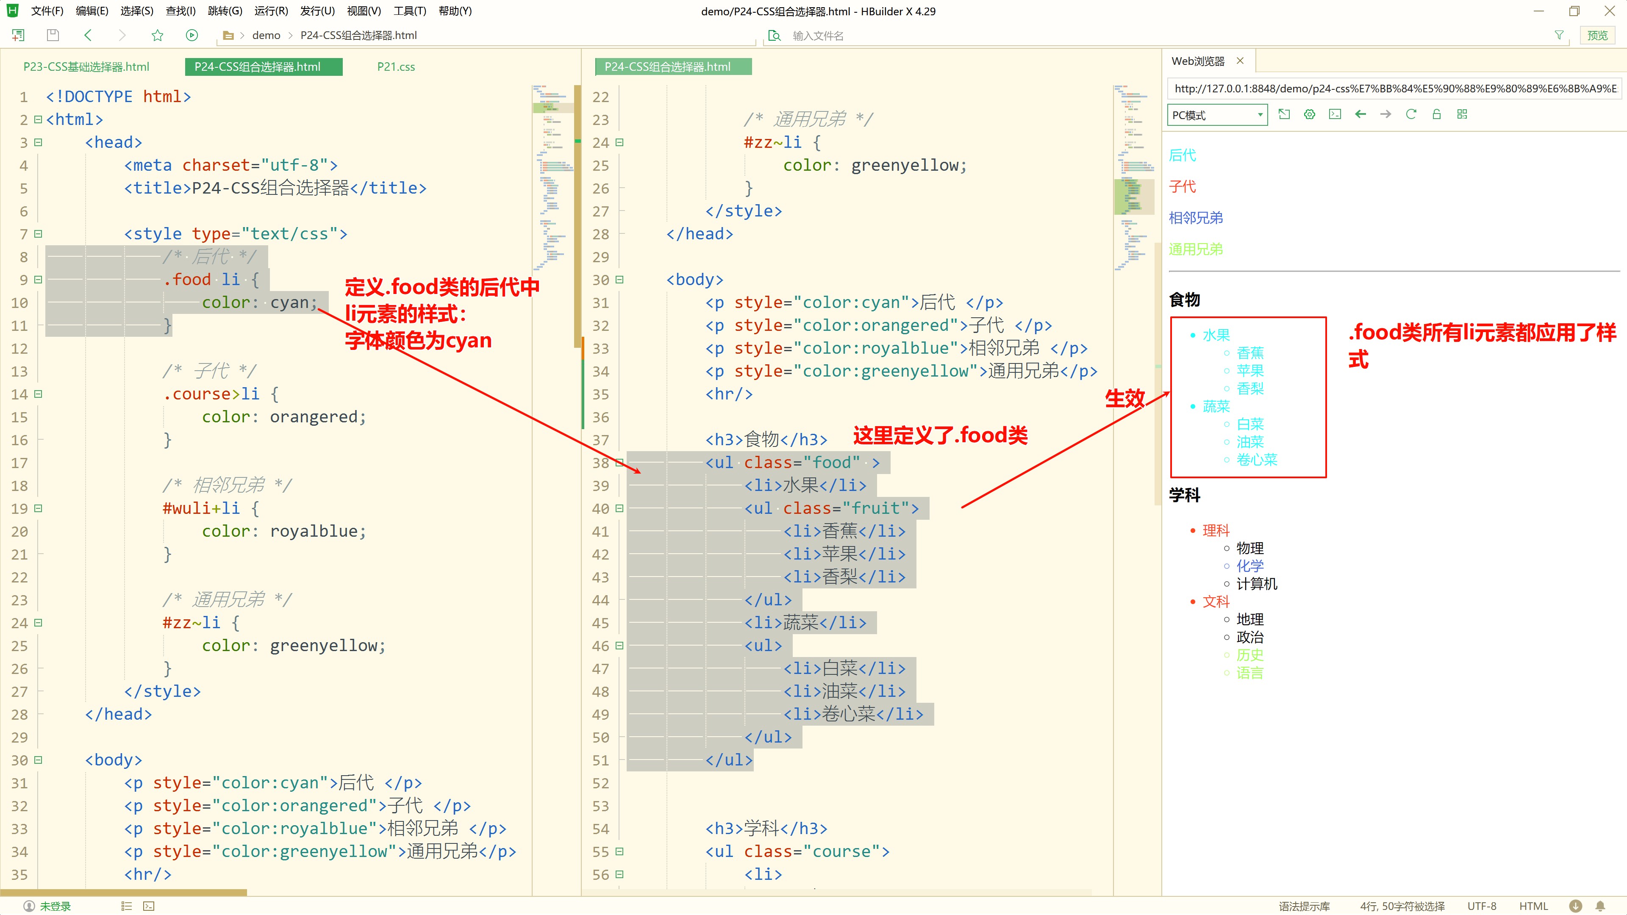This screenshot has width=1627, height=915.
Task: Click the selection count text in status bar
Action: 1402,906
